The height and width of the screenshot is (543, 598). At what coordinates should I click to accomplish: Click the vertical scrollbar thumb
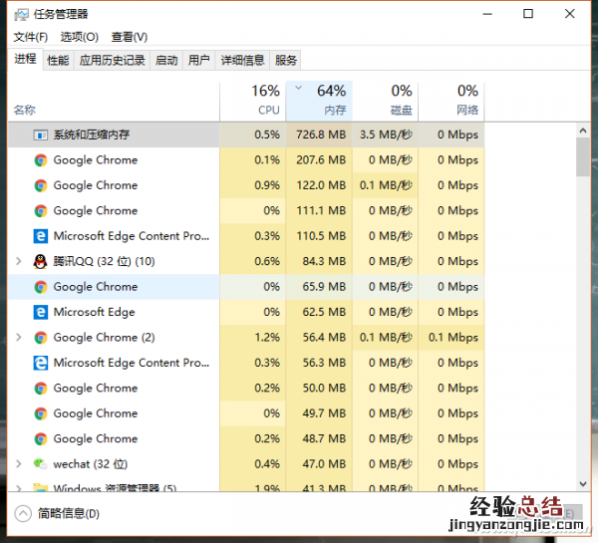click(583, 157)
